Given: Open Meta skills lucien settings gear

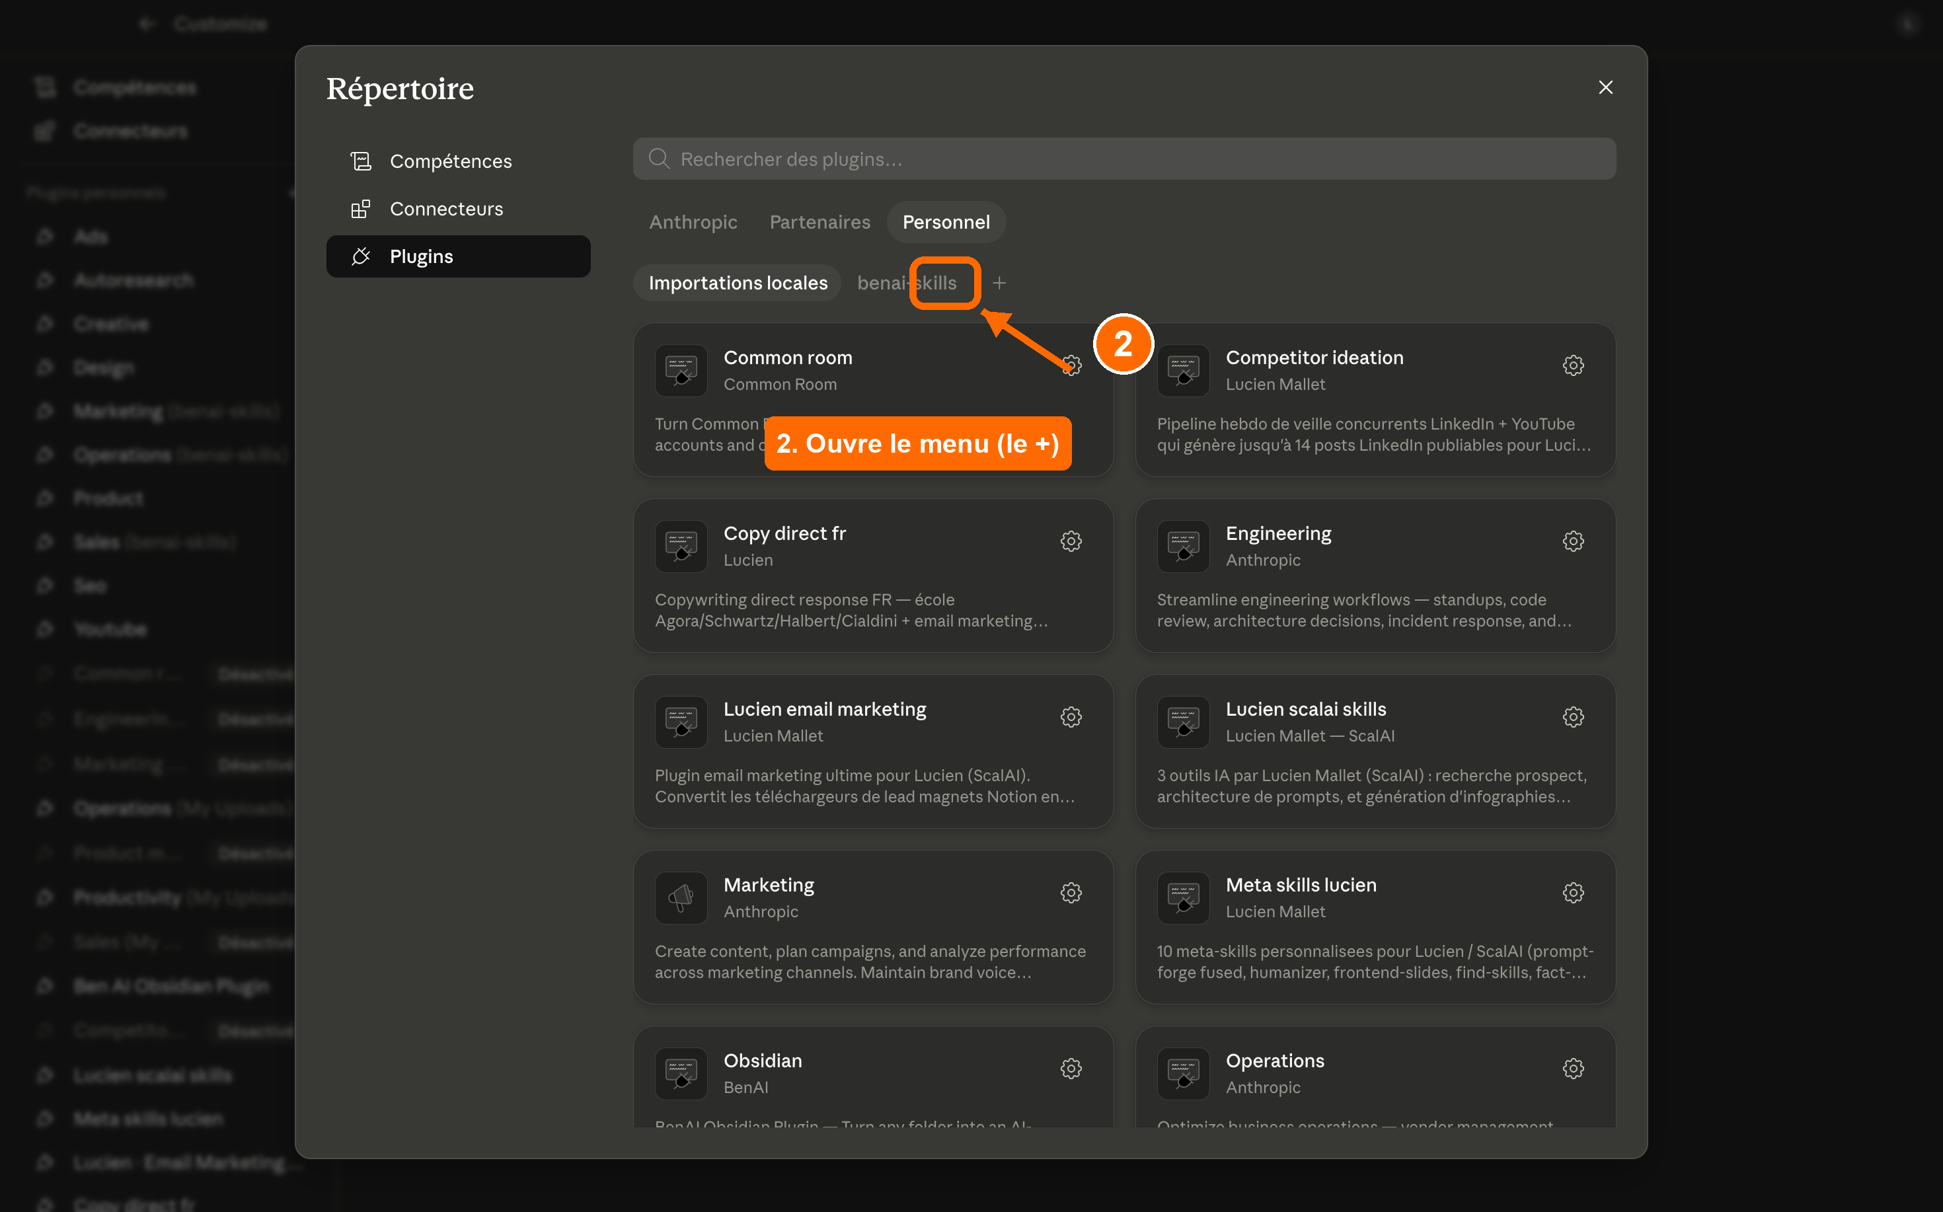Looking at the screenshot, I should [x=1573, y=892].
